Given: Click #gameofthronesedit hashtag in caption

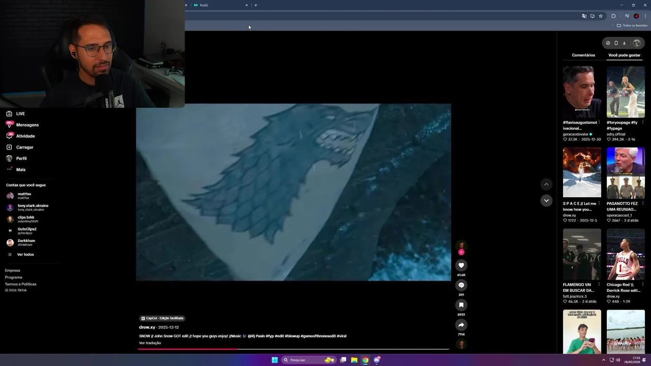Looking at the screenshot, I should [x=318, y=336].
